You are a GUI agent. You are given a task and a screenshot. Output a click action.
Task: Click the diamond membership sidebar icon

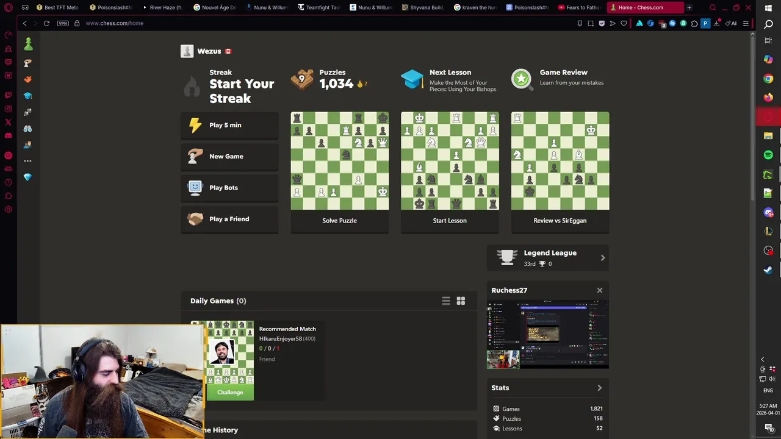pos(27,177)
